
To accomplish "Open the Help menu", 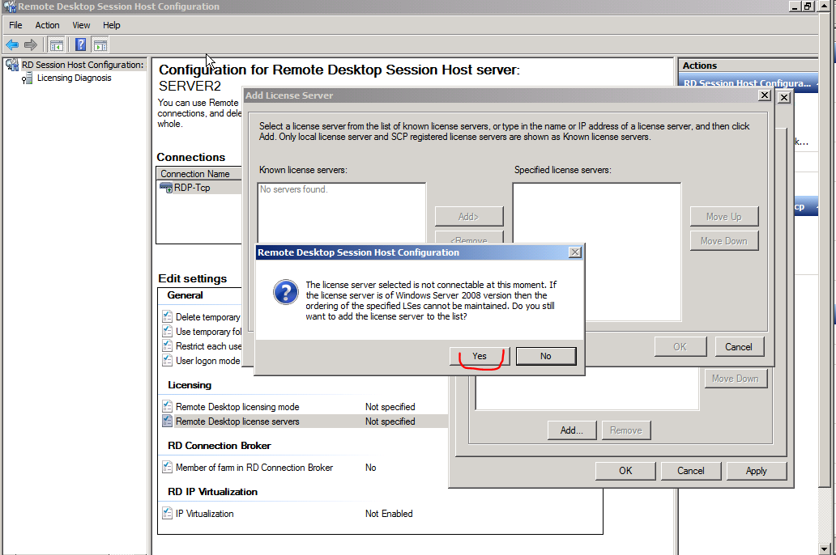I will 112,25.
